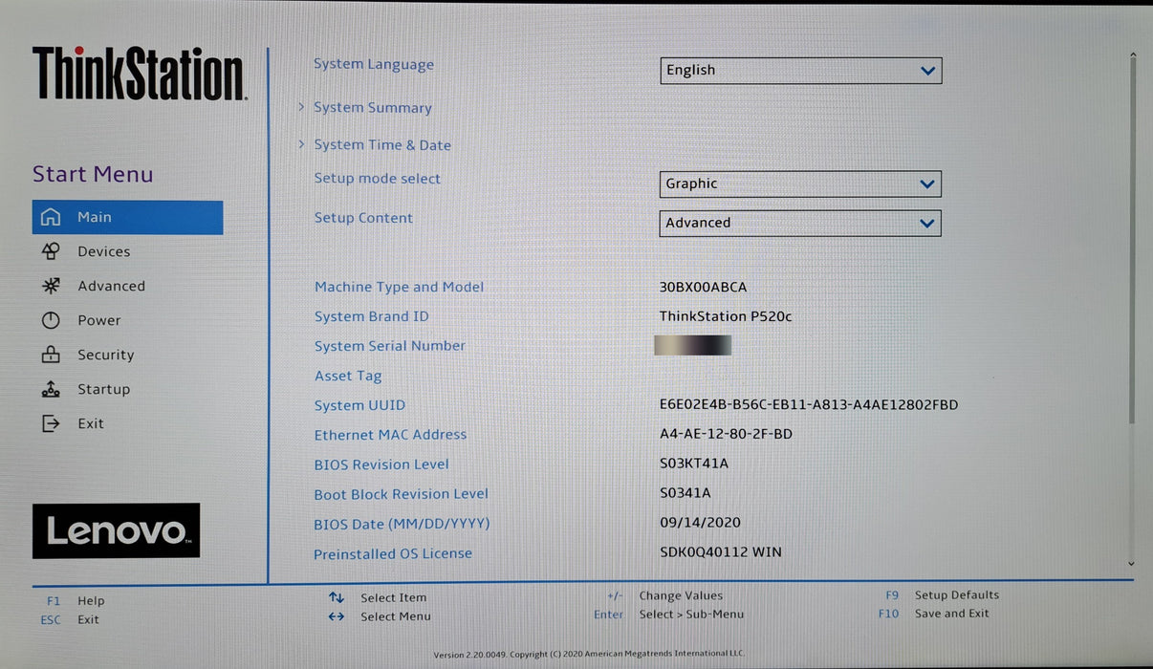
Task: Click the S03KT41A value
Action: (x=694, y=464)
